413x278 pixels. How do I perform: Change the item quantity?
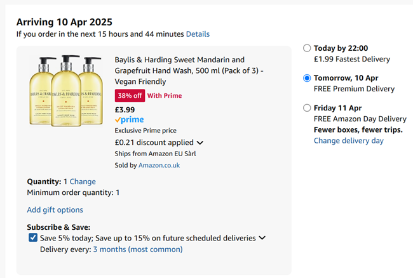[x=83, y=182]
